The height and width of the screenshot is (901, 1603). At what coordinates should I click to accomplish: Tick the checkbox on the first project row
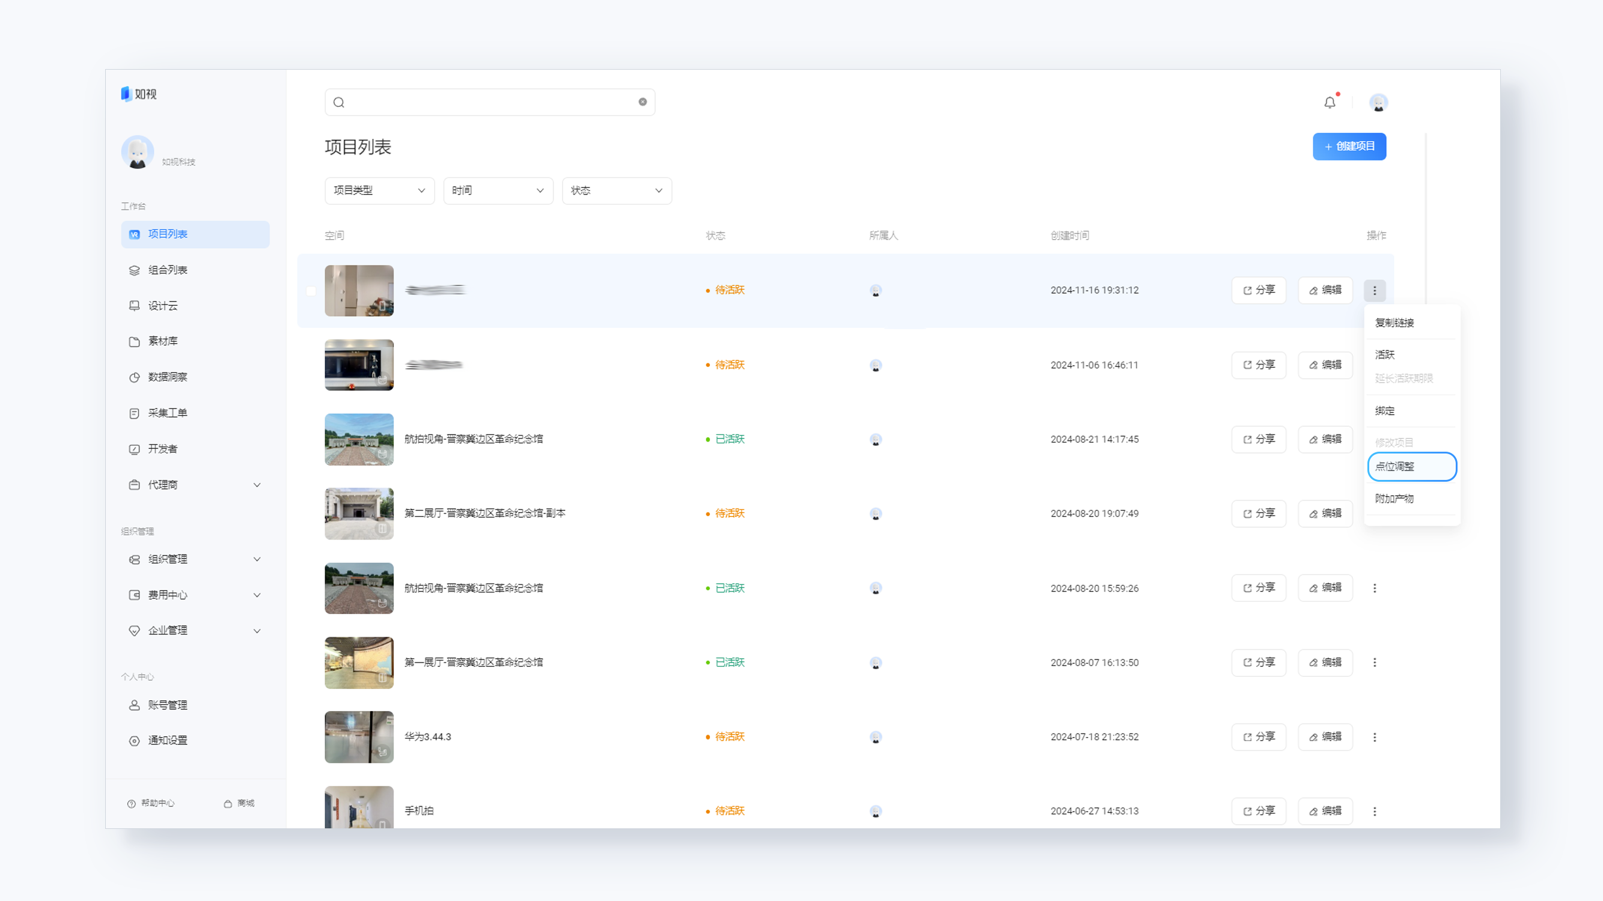pos(311,291)
